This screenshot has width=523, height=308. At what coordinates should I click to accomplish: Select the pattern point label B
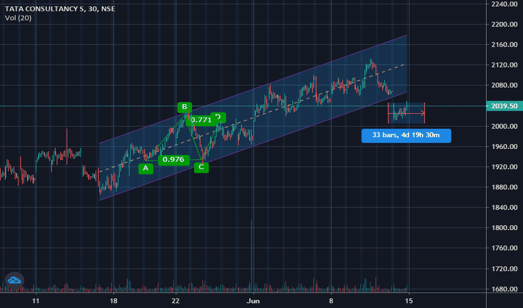click(185, 107)
